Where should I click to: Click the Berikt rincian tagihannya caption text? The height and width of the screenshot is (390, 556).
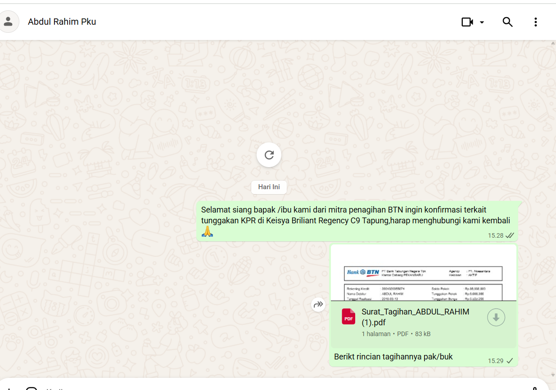pos(393,357)
